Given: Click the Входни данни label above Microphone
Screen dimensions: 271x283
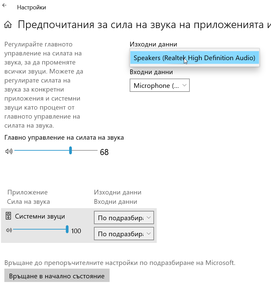Looking at the screenshot, I should click(x=151, y=72).
